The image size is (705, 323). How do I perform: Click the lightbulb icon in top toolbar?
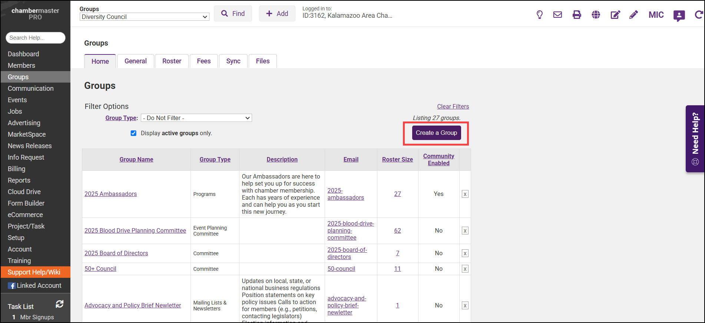(539, 15)
